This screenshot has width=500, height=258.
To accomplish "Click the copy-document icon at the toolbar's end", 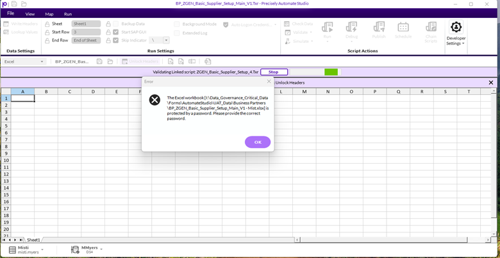I will [208, 61].
